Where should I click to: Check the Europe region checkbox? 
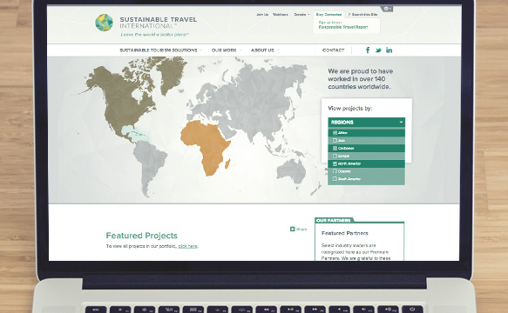(x=335, y=156)
